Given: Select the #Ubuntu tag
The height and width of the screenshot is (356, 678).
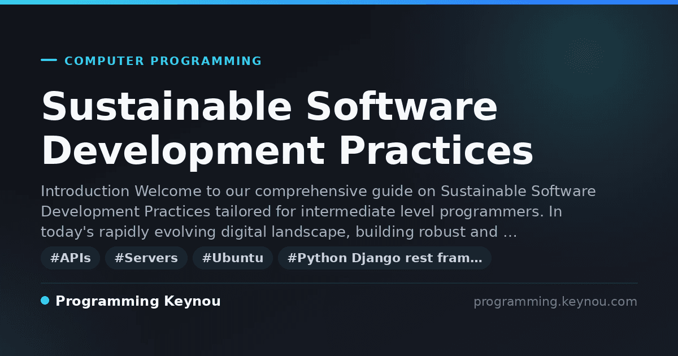Looking at the screenshot, I should coord(233,258).
